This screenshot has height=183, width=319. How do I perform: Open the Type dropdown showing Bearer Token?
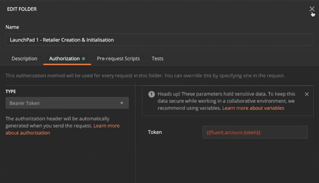[x=67, y=103]
